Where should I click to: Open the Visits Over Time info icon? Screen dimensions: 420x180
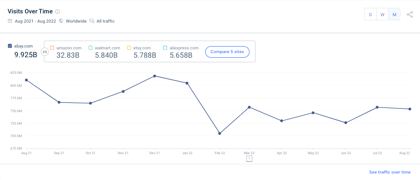58,12
